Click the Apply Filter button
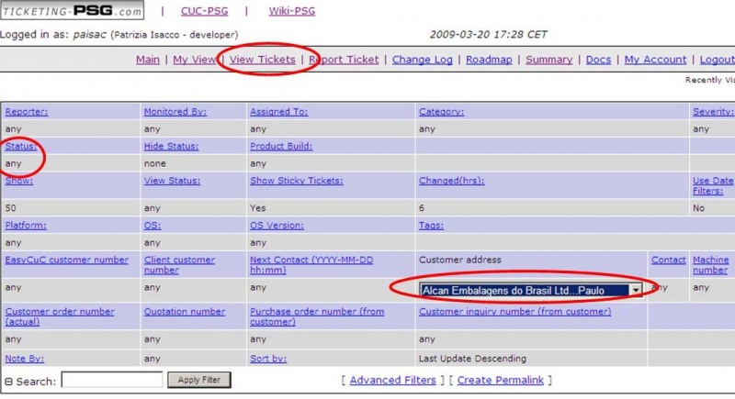 point(199,380)
